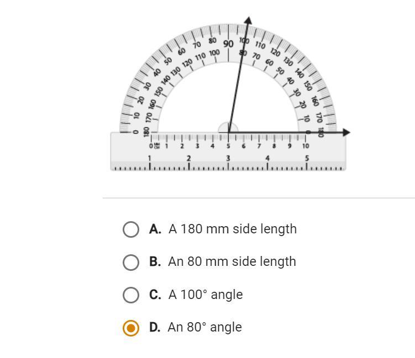Viewport: 415px width, 358px height.
Task: Click the "An 80° angle" answer text
Action: (x=205, y=327)
